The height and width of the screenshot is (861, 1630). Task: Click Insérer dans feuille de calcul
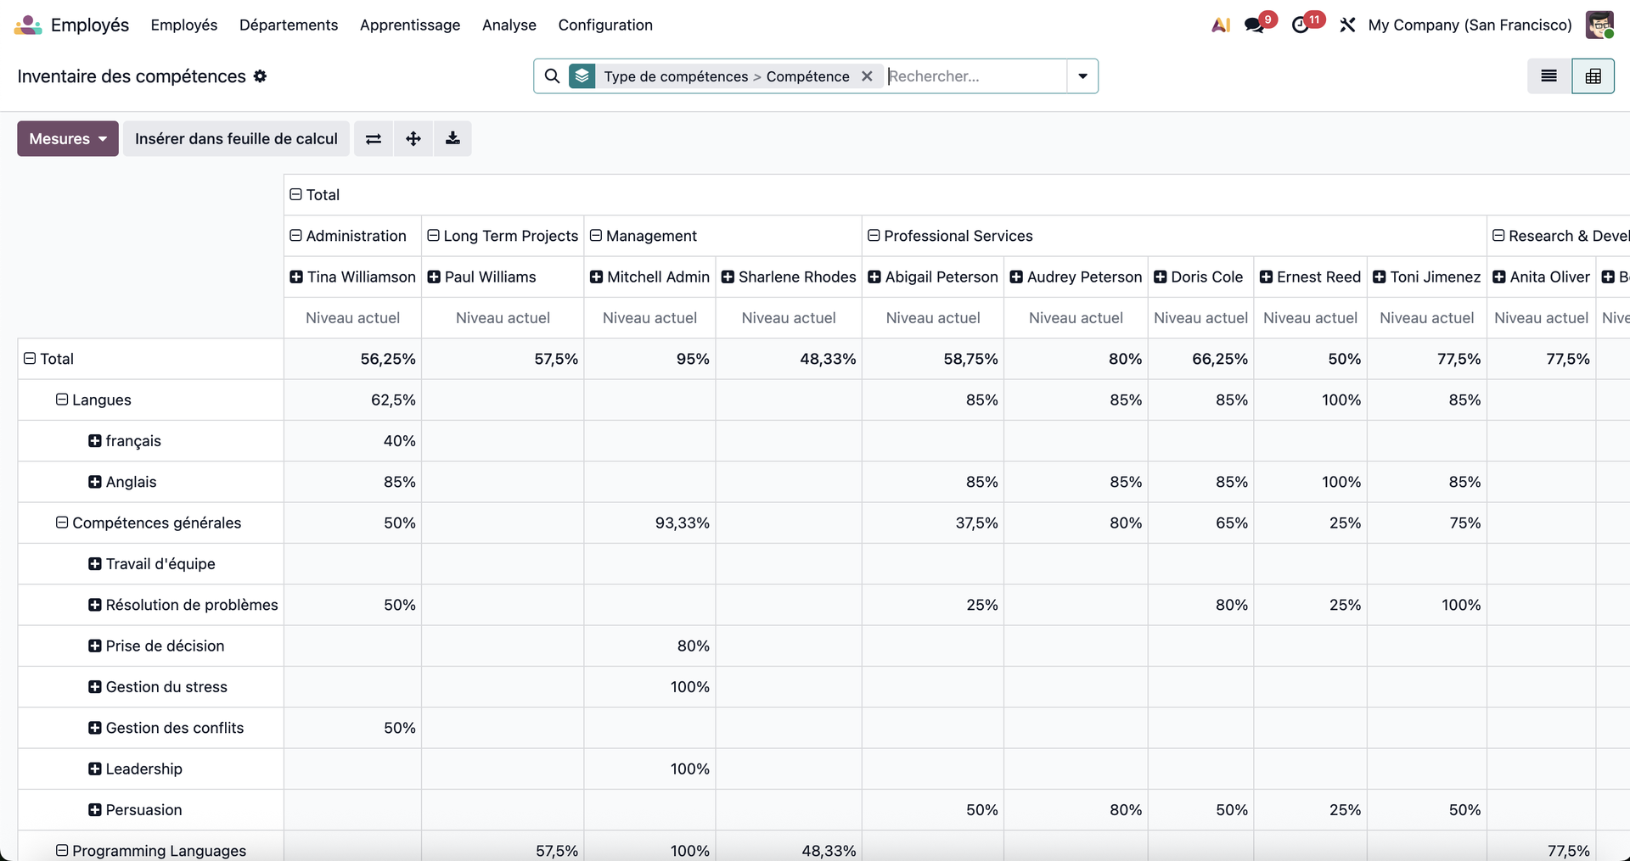(x=236, y=138)
